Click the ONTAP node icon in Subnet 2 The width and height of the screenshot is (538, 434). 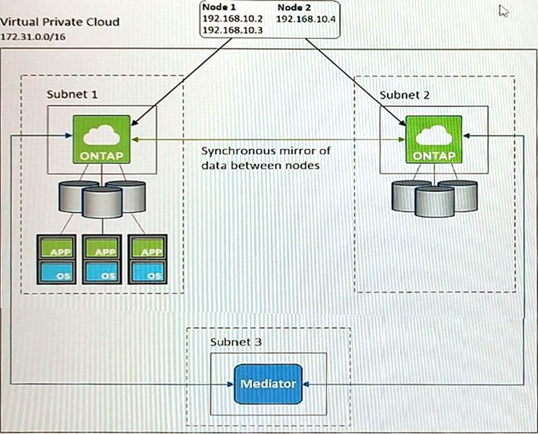[x=434, y=139]
